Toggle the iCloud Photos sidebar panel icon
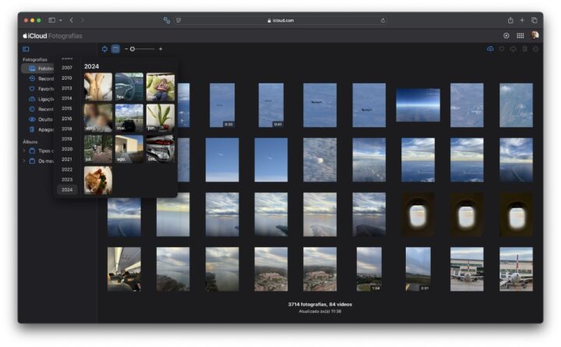The image size is (561, 347). (x=26, y=49)
